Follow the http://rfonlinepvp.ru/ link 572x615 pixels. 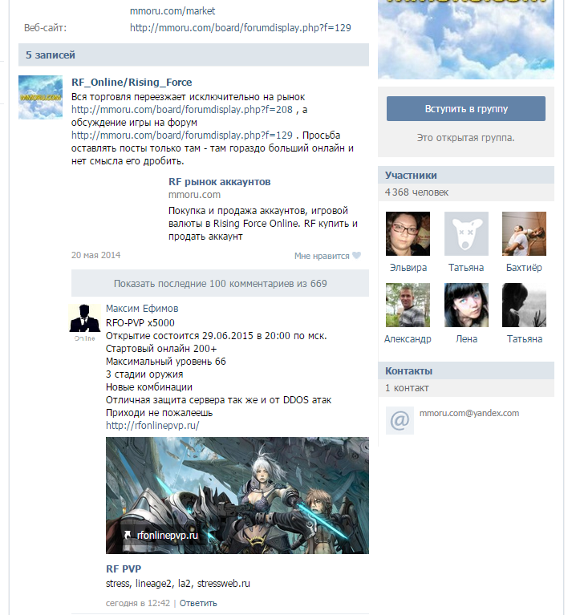click(152, 426)
